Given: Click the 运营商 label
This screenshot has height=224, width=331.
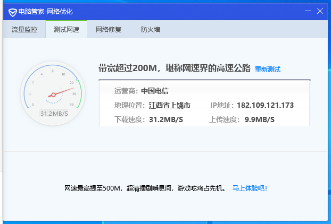Looking at the screenshot, I should tap(126, 91).
